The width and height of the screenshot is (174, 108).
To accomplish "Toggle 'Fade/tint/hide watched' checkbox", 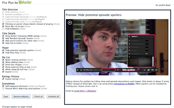I will pyautogui.click(x=3, y=19).
